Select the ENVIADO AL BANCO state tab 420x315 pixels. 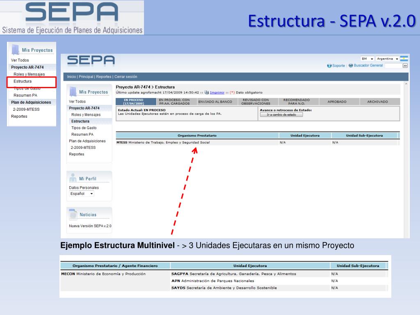217,102
